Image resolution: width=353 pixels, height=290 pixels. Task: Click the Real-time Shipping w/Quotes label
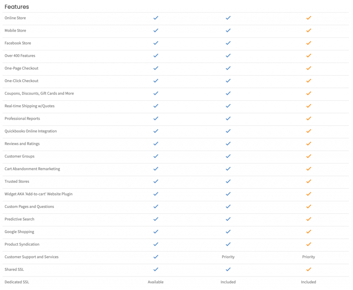30,106
